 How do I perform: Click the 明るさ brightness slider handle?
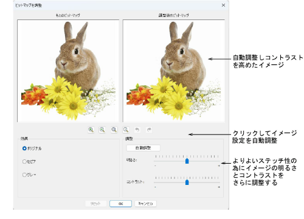[187, 161]
